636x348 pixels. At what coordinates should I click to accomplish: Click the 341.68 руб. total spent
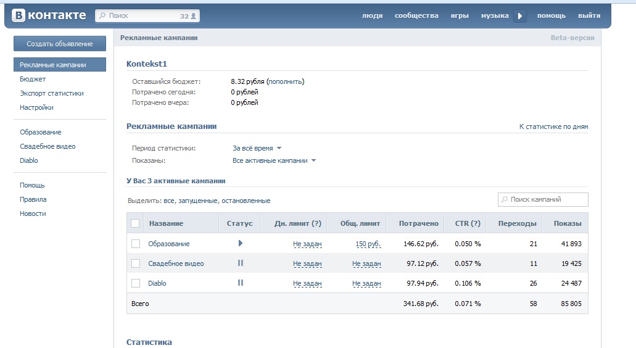(421, 304)
